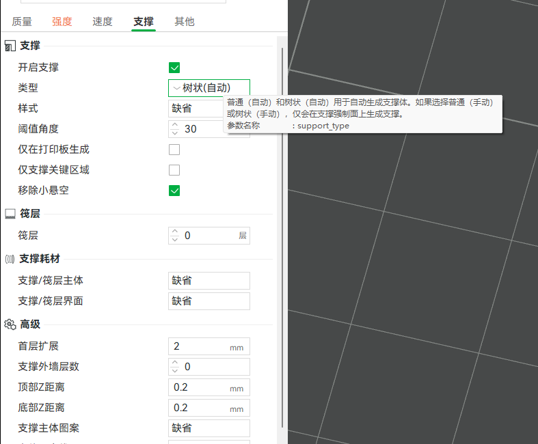Increase 支撑外墙层数 with up arrow
Image resolution: width=538 pixels, height=444 pixels.
pyautogui.click(x=175, y=363)
